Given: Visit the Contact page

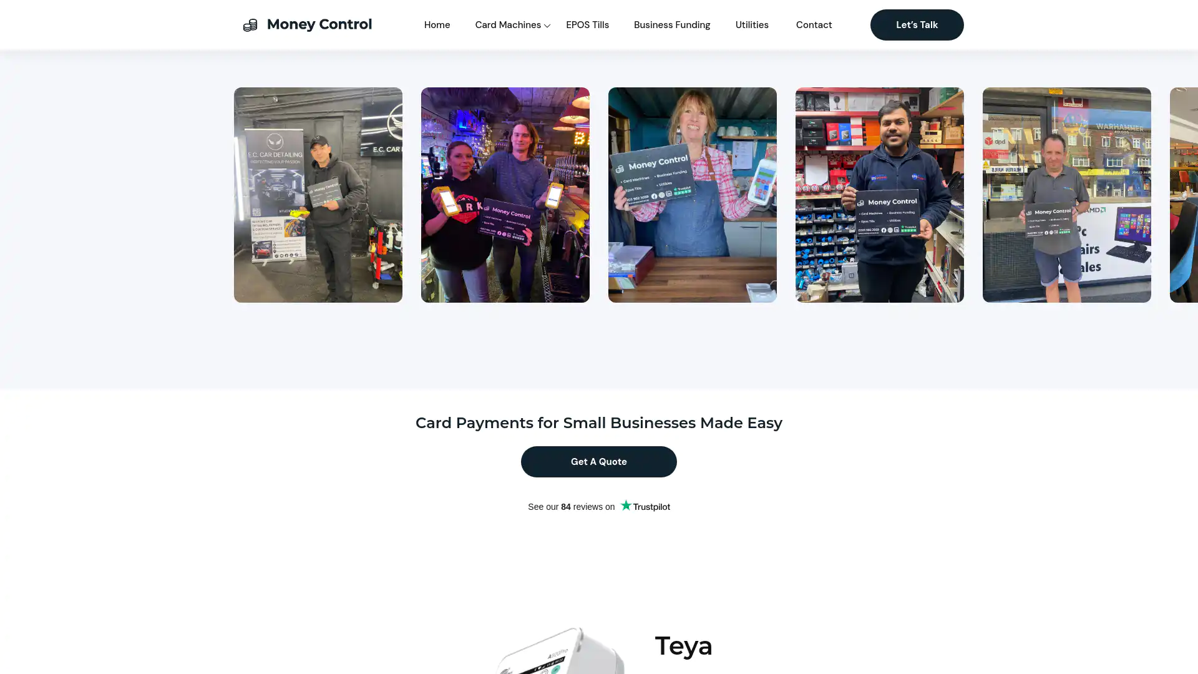Looking at the screenshot, I should tap(814, 25).
